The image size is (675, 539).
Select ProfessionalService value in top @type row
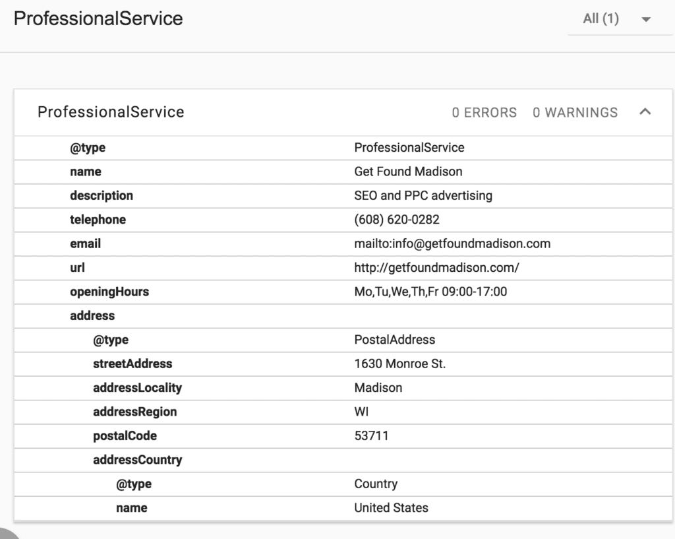[x=409, y=147]
